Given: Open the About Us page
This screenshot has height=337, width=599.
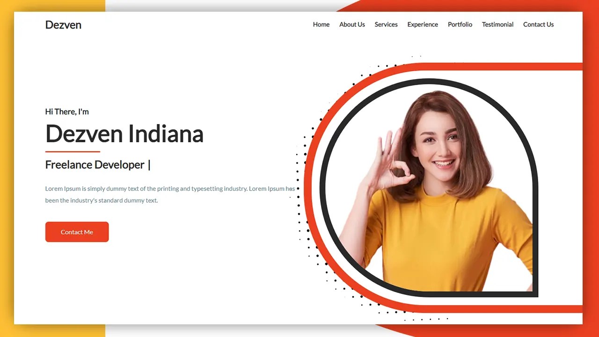Looking at the screenshot, I should click(x=352, y=24).
